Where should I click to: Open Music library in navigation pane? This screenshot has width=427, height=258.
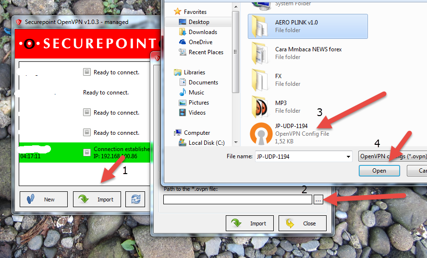[x=192, y=93]
